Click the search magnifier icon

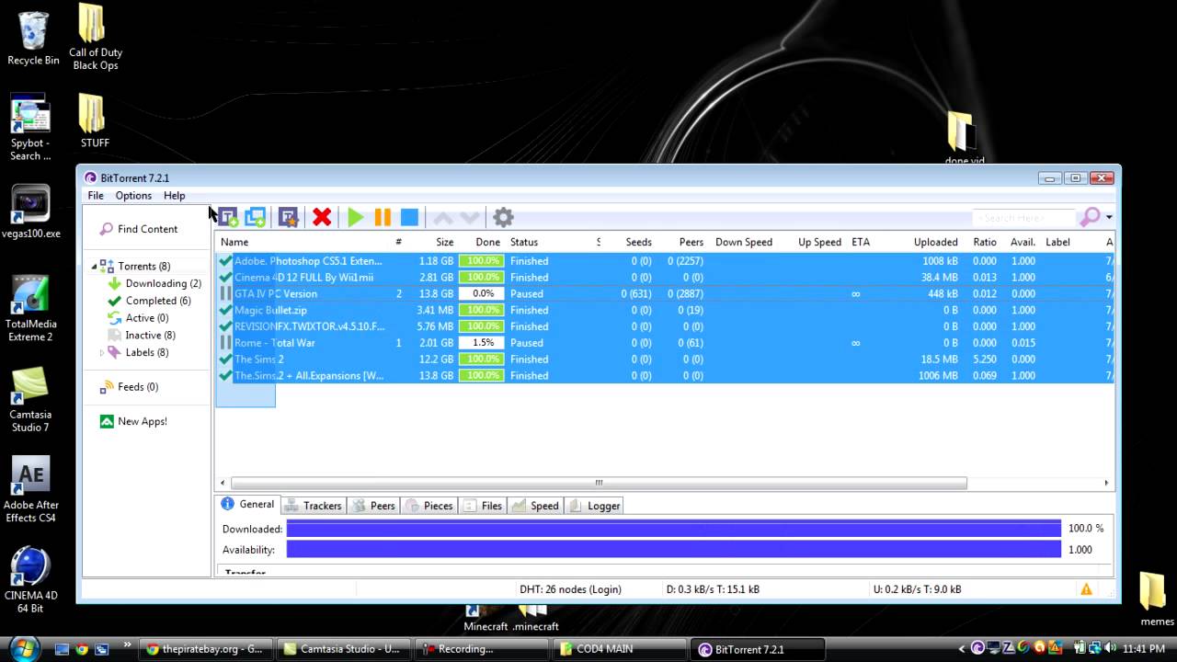1090,217
